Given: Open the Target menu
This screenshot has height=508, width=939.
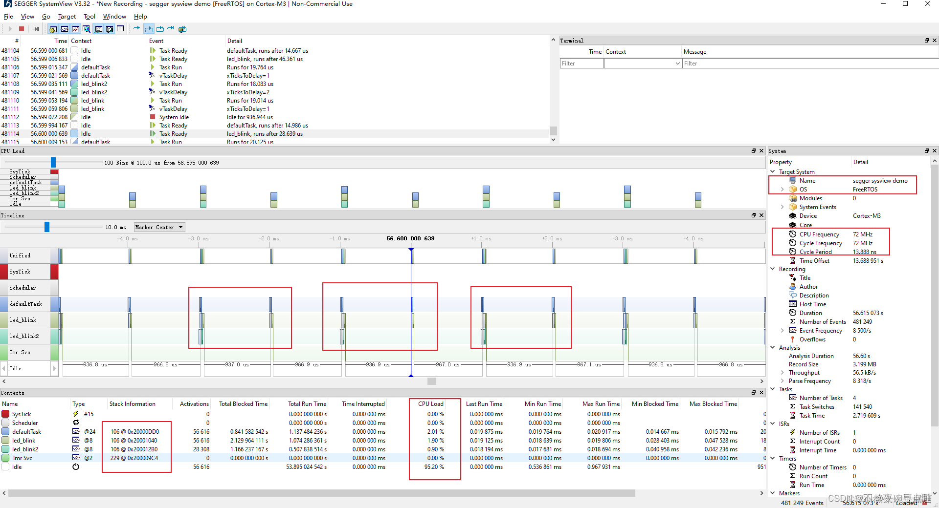Looking at the screenshot, I should [x=67, y=16].
